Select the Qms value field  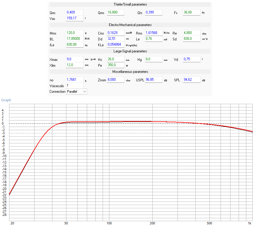coord(115,13)
